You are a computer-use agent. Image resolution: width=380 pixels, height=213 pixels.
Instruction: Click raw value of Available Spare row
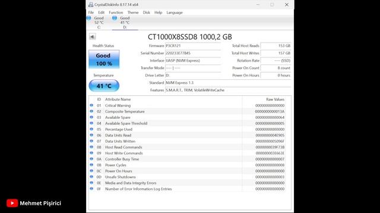pos(270,118)
